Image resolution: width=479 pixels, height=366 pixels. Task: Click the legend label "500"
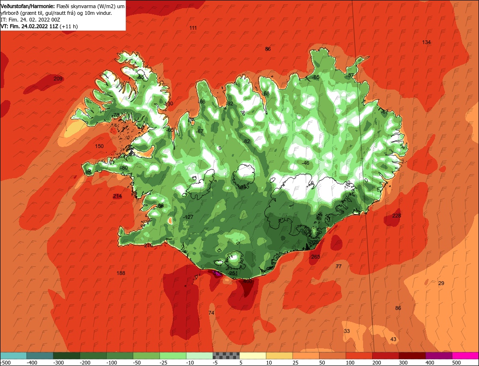point(457,363)
